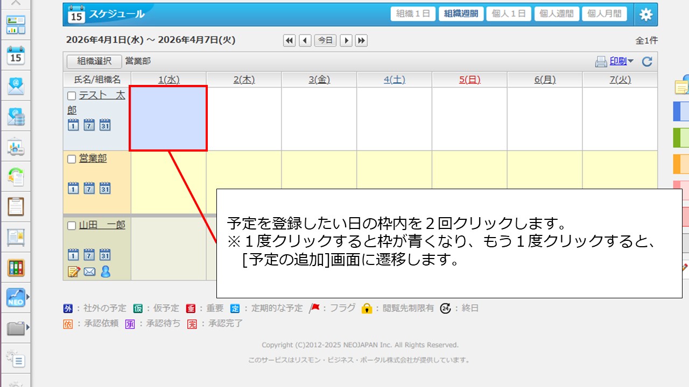Select the blue color label on right edge
The image size is (689, 387).
pyautogui.click(x=681, y=112)
